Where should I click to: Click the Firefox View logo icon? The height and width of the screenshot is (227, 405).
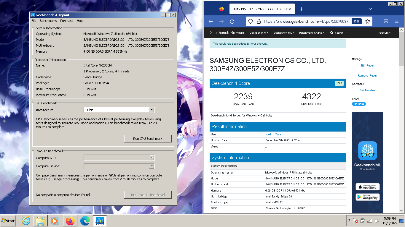(x=221, y=9)
